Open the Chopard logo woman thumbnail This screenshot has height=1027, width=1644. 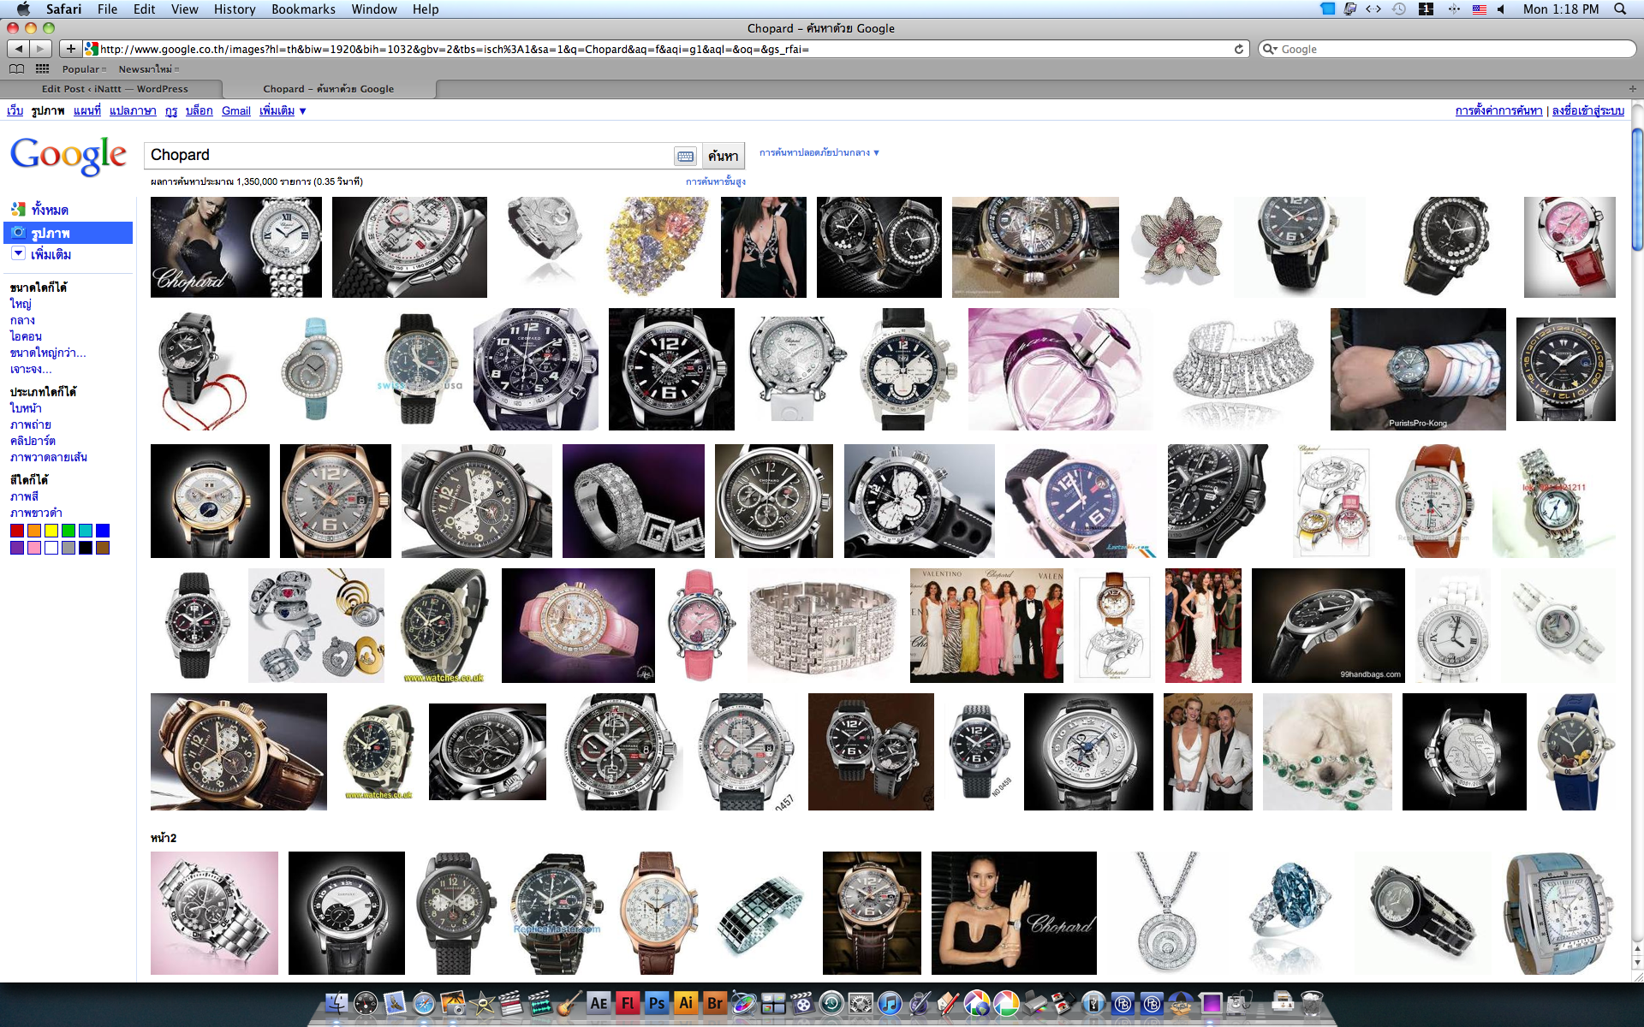coord(236,247)
